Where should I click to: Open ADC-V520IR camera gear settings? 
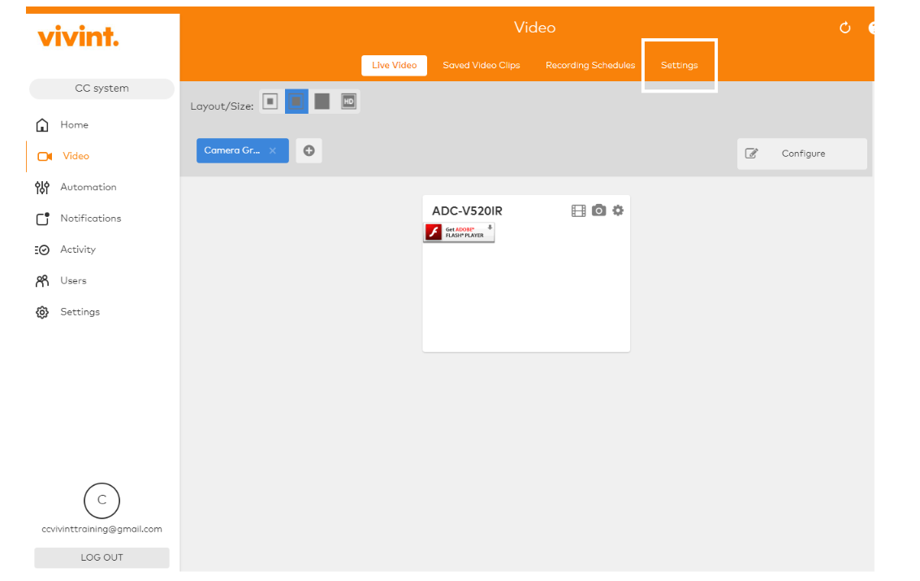pos(618,210)
